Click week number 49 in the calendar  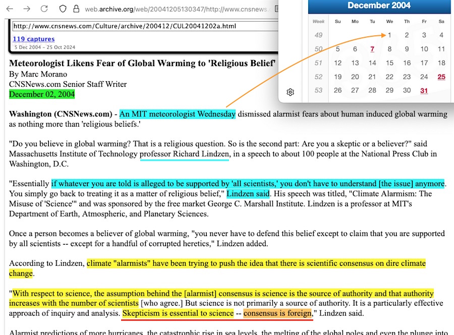[x=318, y=35]
